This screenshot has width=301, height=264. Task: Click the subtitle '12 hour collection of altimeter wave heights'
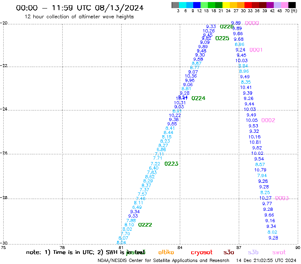pyautogui.click(x=79, y=17)
